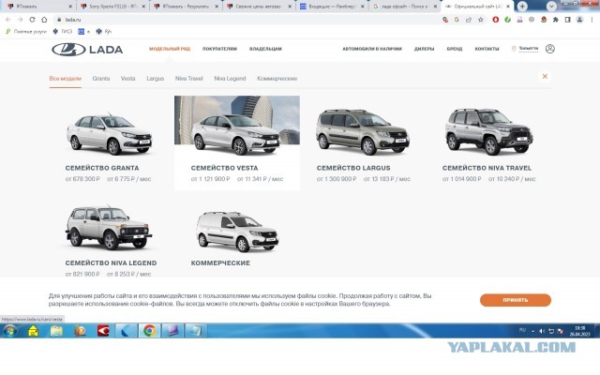600x375 pixels.
Task: Select the Granta filter tab
Action: tap(101, 79)
